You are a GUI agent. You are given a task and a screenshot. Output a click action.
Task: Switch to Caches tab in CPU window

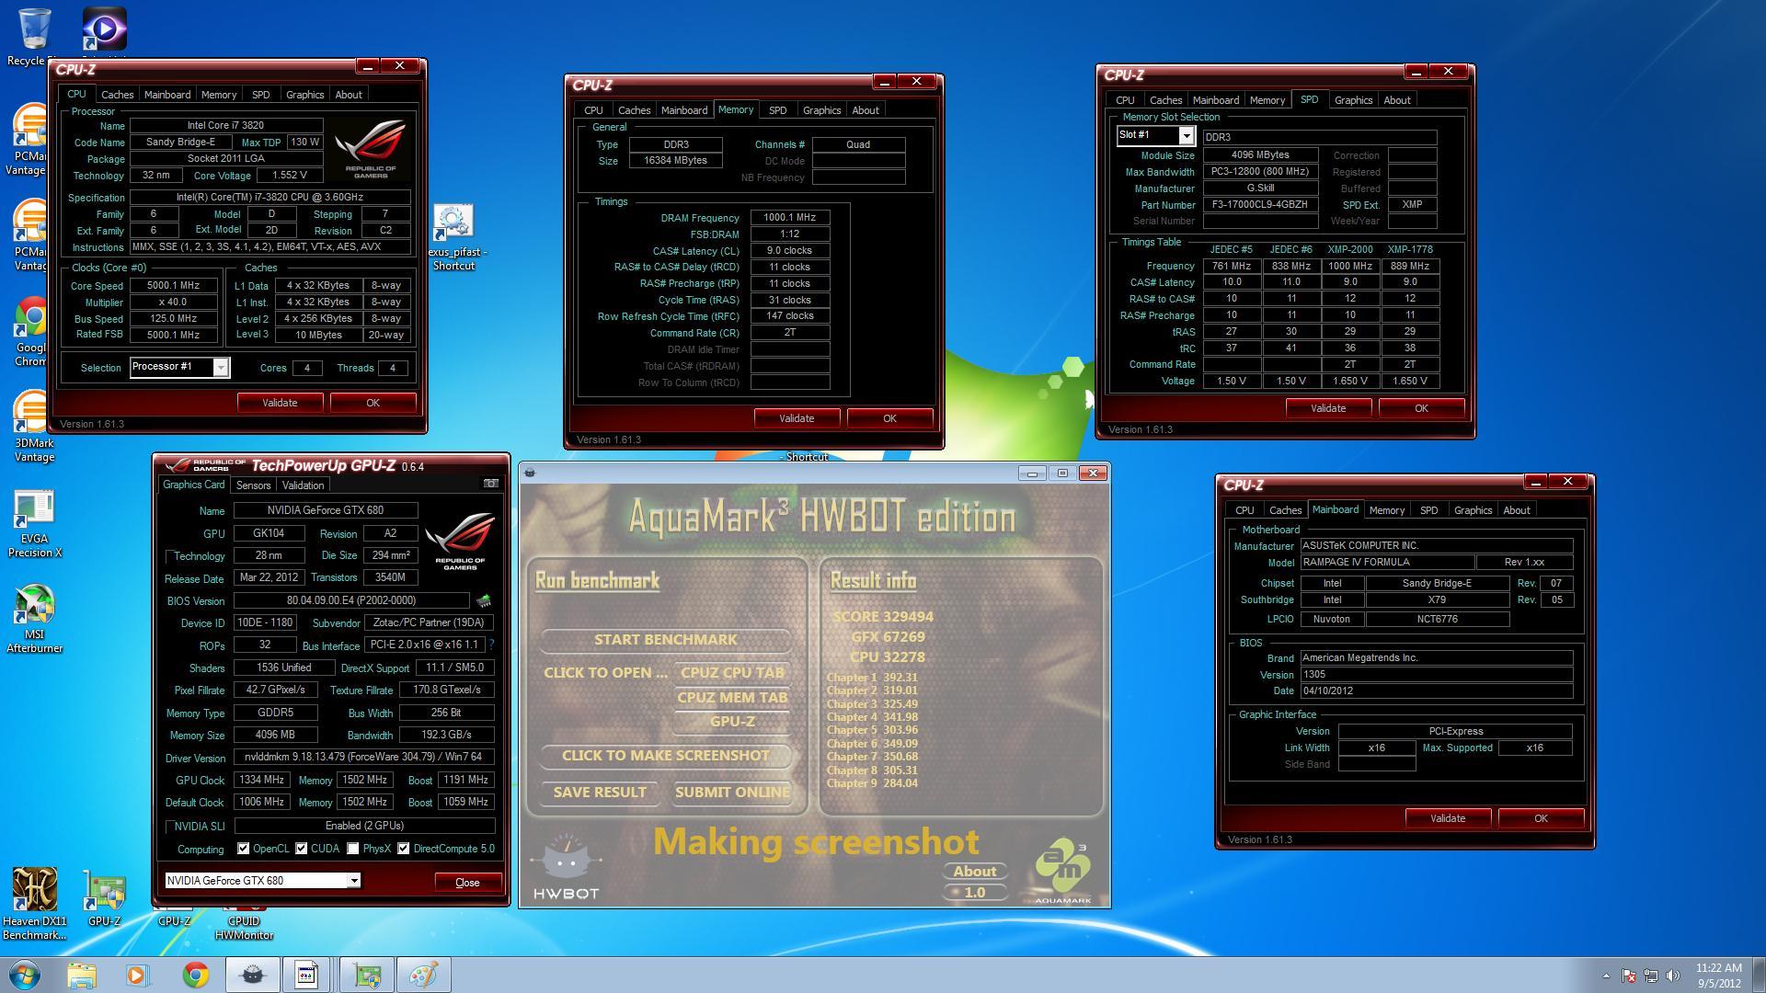pos(117,95)
